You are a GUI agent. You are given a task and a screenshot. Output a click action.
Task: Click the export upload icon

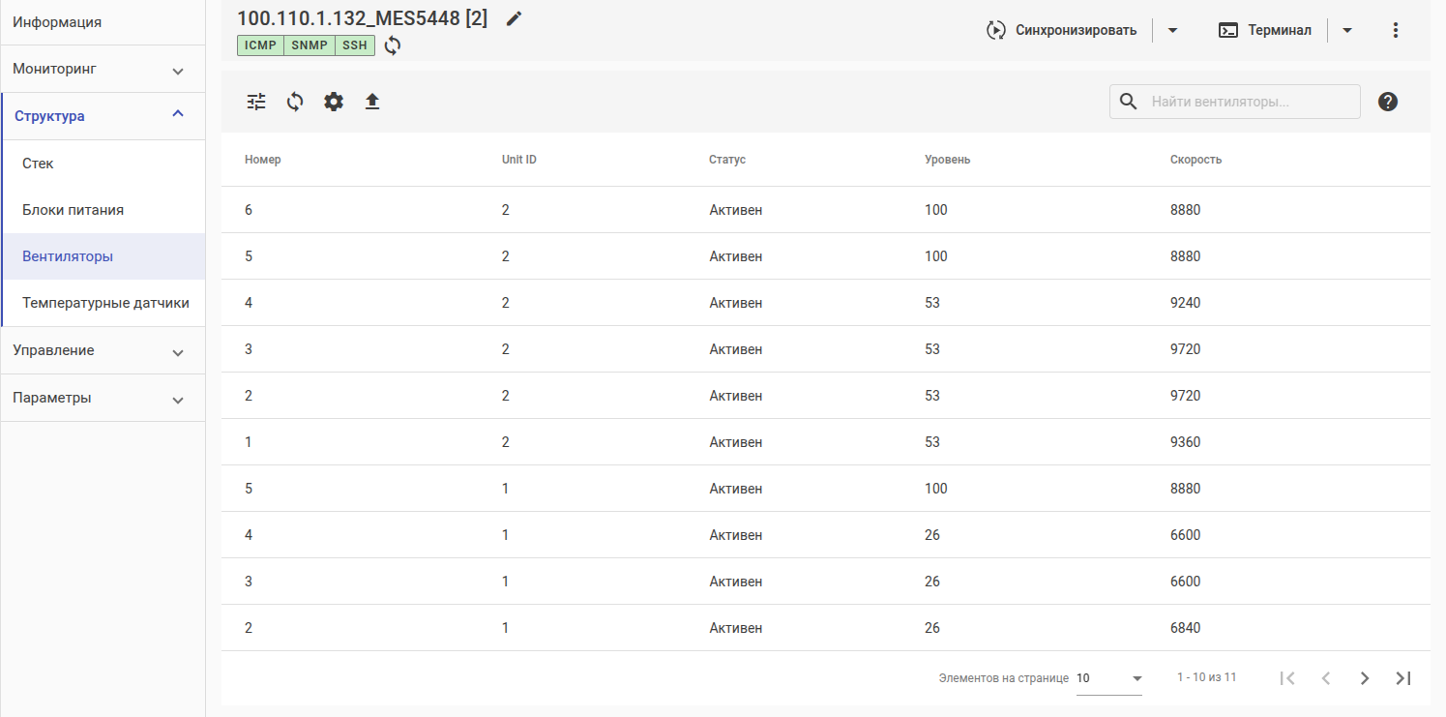tap(372, 102)
